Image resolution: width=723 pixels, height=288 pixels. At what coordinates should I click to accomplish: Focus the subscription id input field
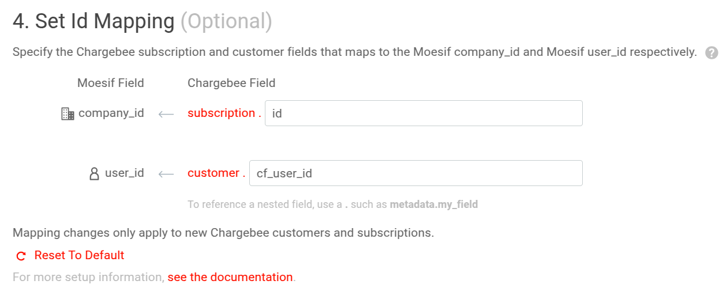(x=423, y=113)
